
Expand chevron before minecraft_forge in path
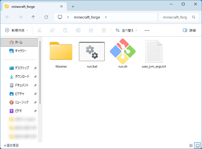click(x=68, y=17)
